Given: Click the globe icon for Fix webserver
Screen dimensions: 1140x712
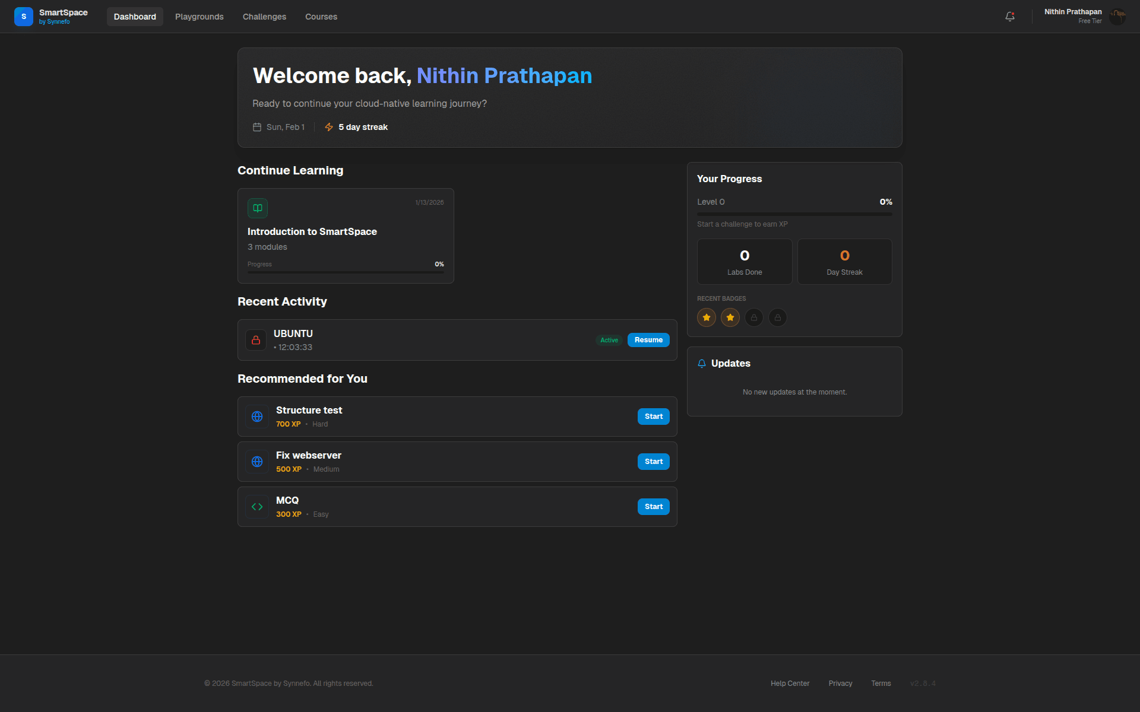Looking at the screenshot, I should (x=257, y=462).
